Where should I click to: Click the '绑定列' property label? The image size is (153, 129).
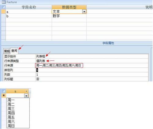click(9, 70)
